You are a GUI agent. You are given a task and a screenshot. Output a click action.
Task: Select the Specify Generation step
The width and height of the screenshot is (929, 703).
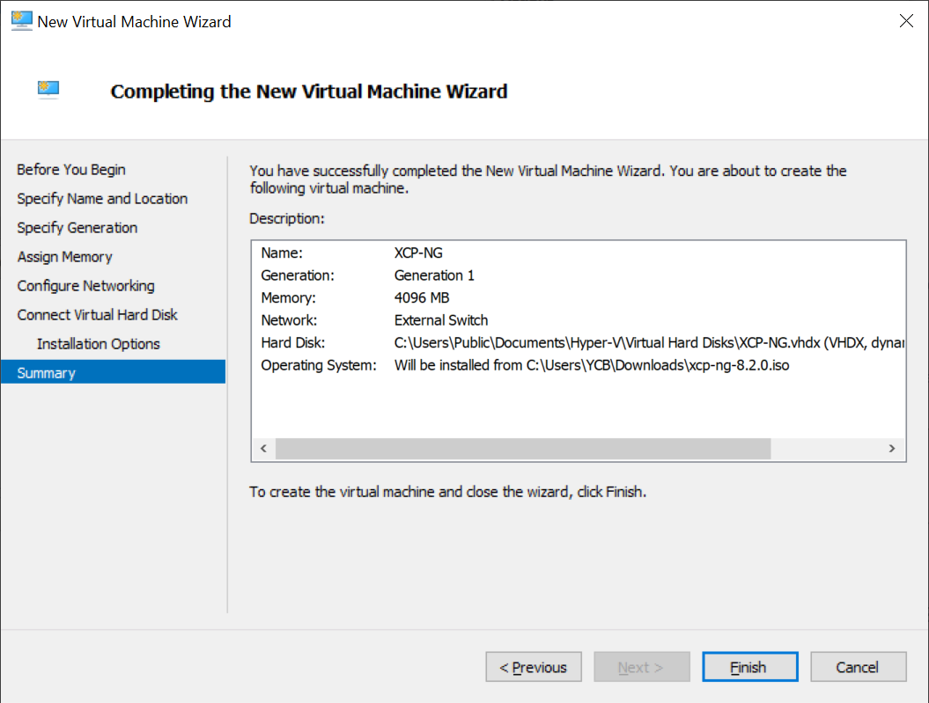(x=77, y=227)
